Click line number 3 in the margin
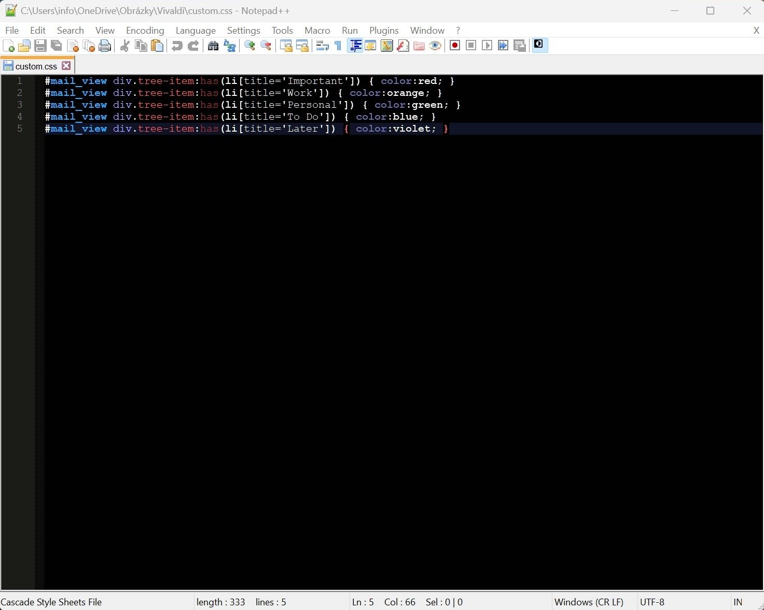The width and height of the screenshot is (764, 610). pos(20,105)
